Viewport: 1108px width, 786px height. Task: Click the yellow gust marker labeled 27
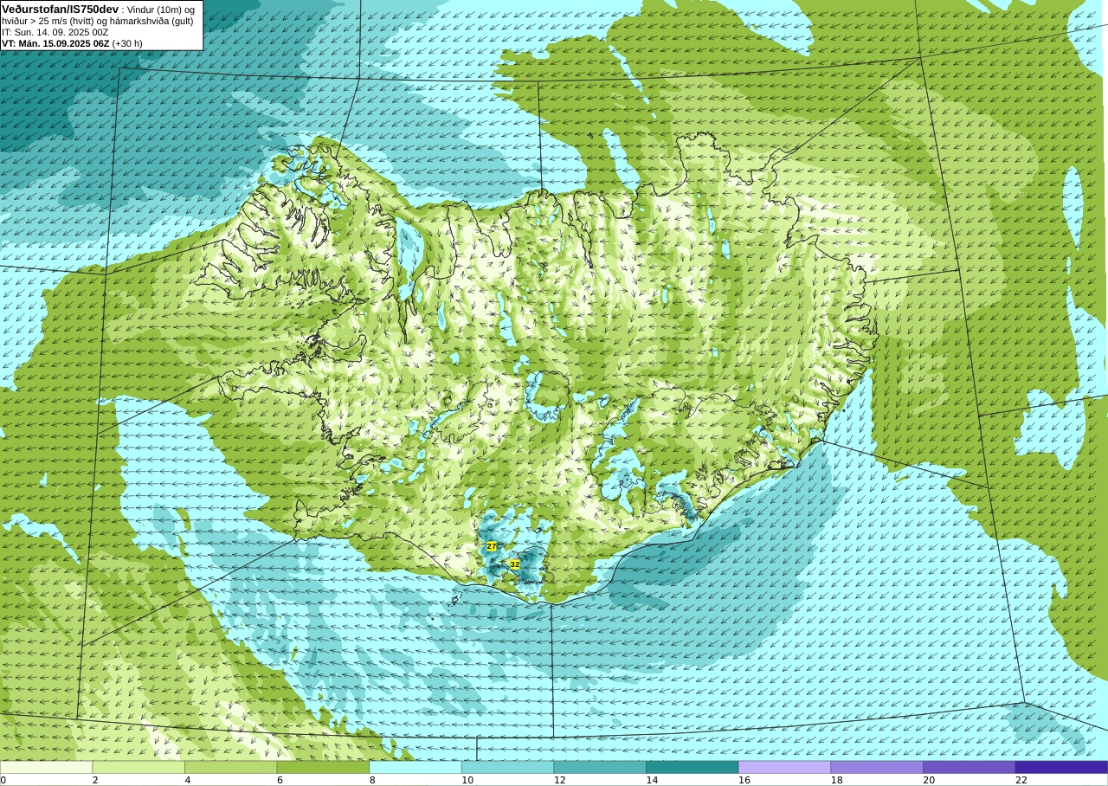coord(492,546)
